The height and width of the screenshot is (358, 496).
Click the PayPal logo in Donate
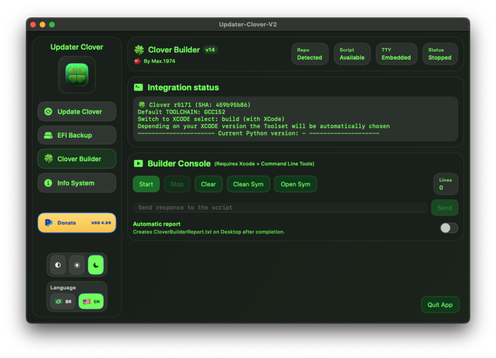49,223
